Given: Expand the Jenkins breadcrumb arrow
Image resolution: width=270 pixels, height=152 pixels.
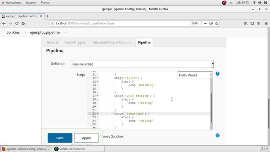Looking at the screenshot, I should coord(26,33).
